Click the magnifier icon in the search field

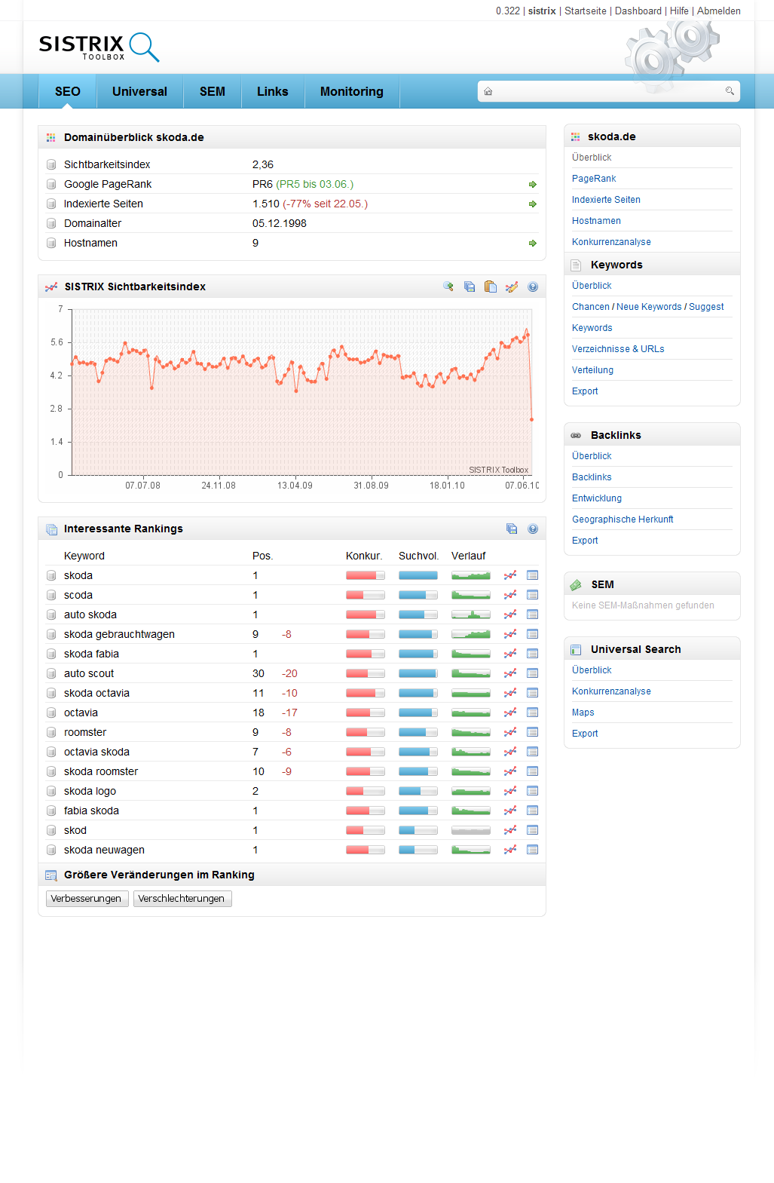pyautogui.click(x=730, y=91)
